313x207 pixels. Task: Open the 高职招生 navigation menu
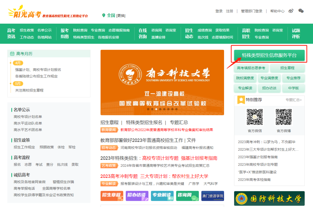[246, 34]
